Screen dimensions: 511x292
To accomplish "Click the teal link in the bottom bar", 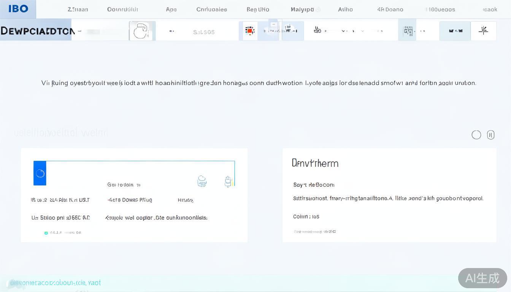I will coord(56,283).
